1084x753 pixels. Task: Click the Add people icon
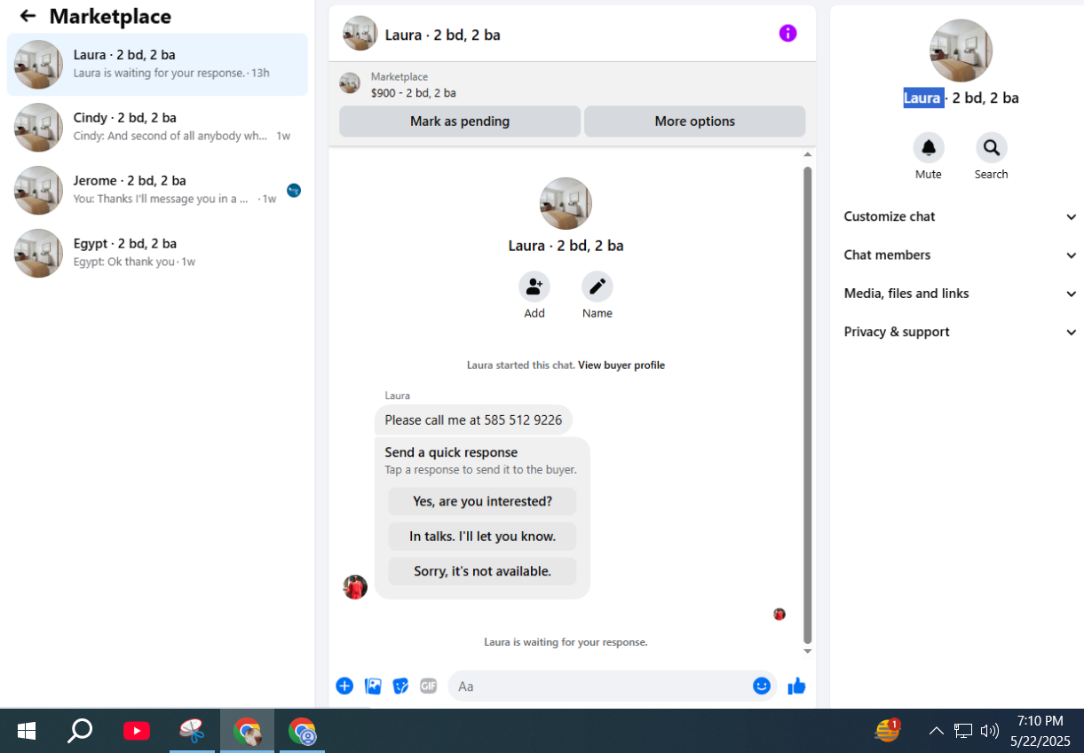[534, 286]
